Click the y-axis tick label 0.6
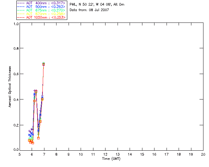Screen dimensions: 209x167 tap(16, 74)
